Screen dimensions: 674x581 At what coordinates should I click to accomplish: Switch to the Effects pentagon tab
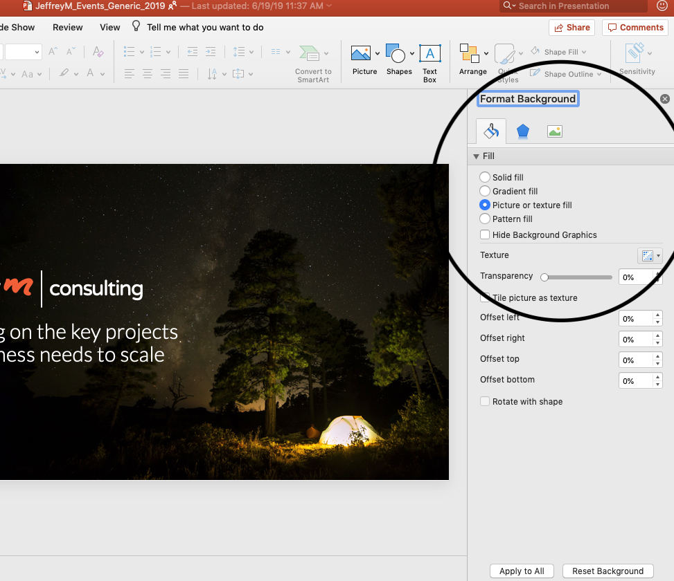tap(523, 131)
